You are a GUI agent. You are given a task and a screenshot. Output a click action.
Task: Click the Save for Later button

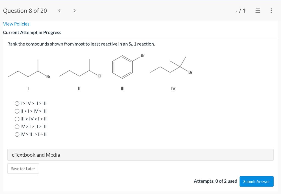(23, 168)
